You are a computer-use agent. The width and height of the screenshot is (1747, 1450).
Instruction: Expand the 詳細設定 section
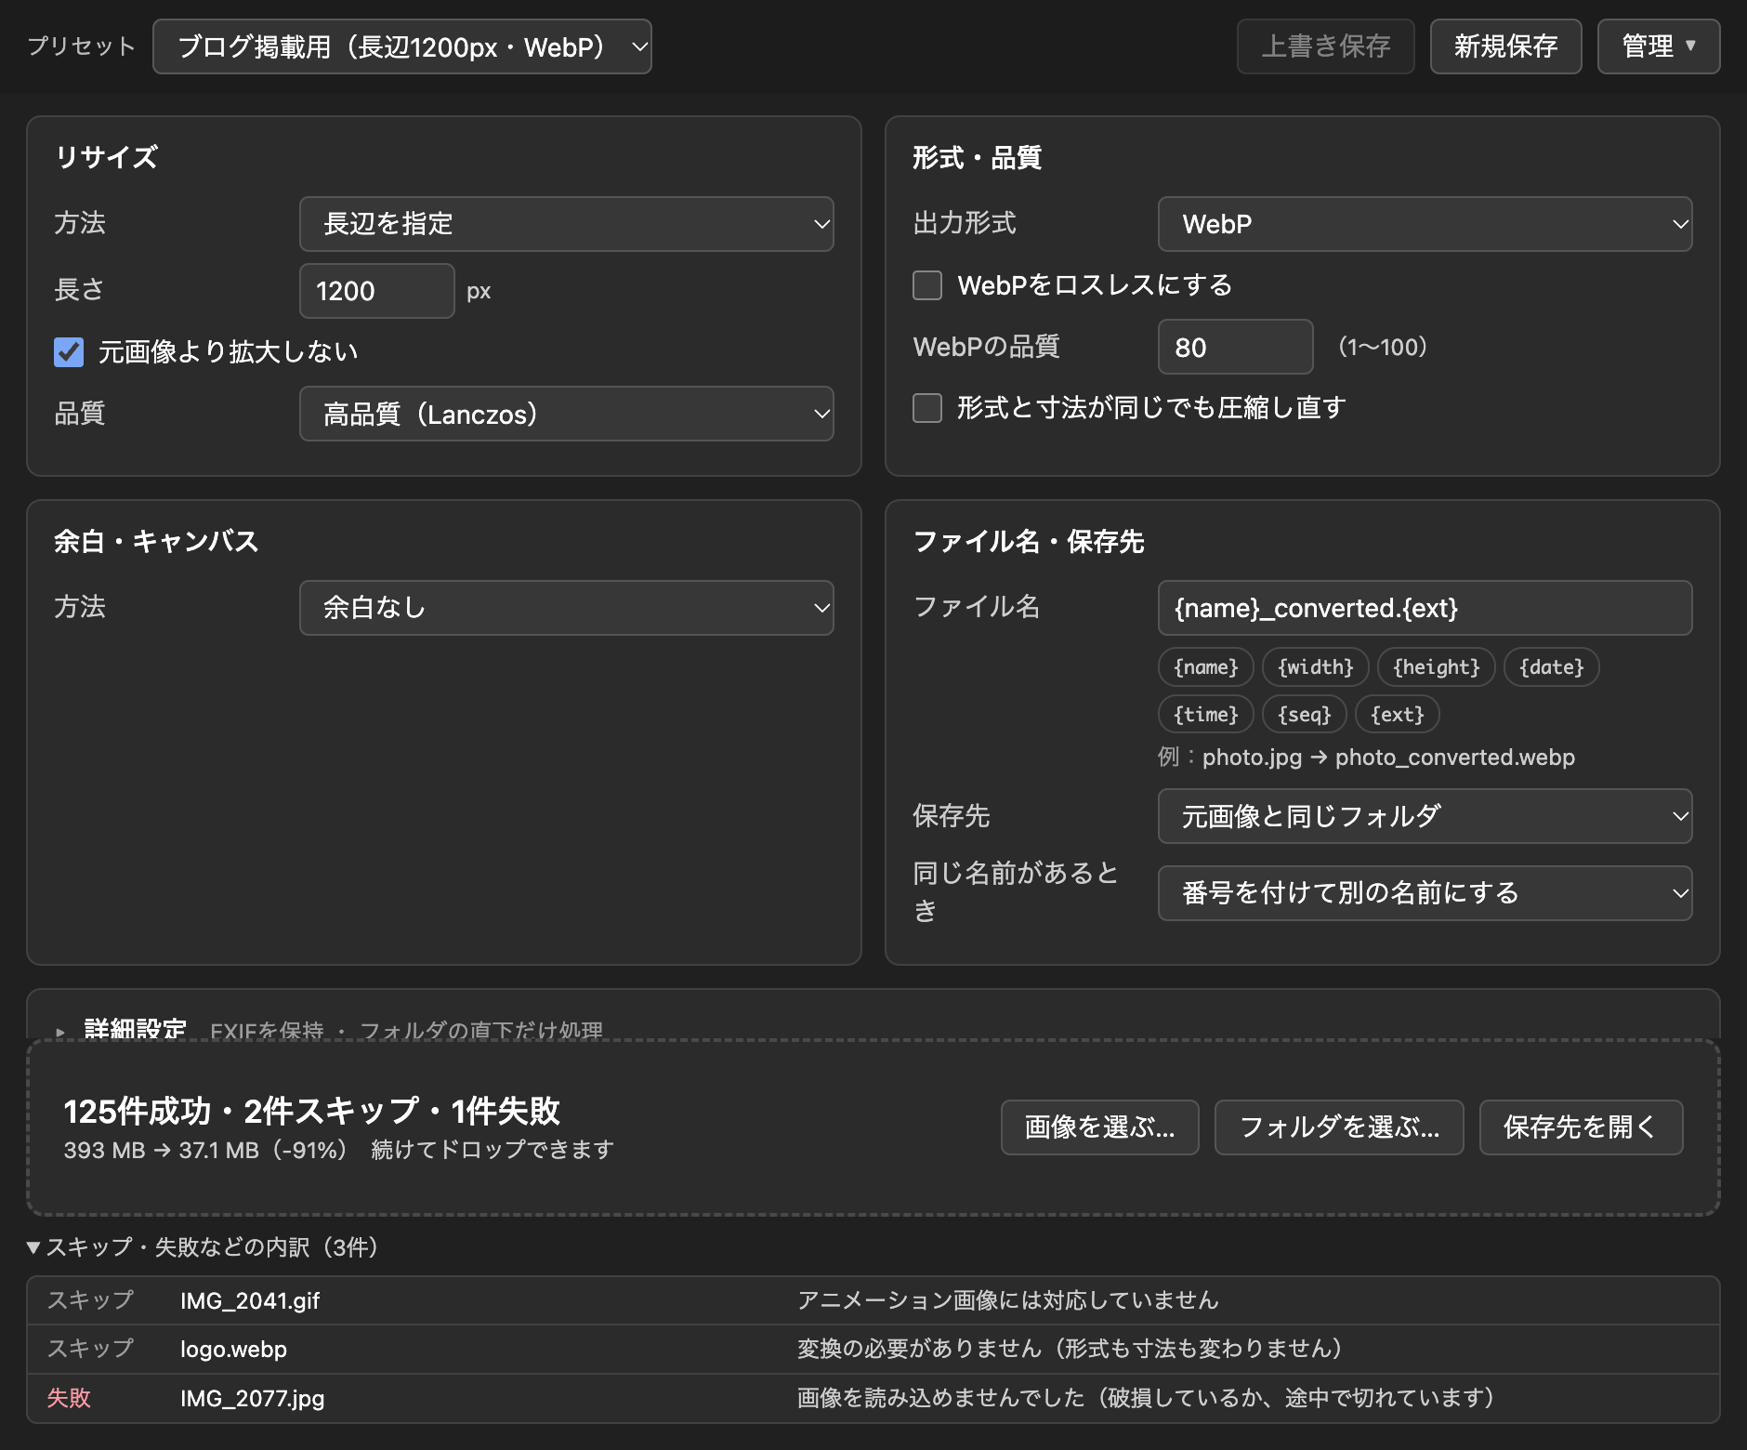pyautogui.click(x=135, y=1030)
